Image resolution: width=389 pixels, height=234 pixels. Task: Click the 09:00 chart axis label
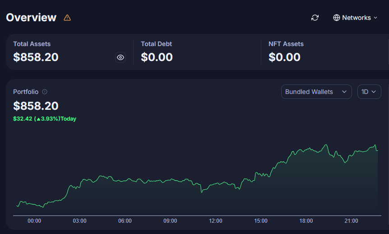[x=170, y=221]
